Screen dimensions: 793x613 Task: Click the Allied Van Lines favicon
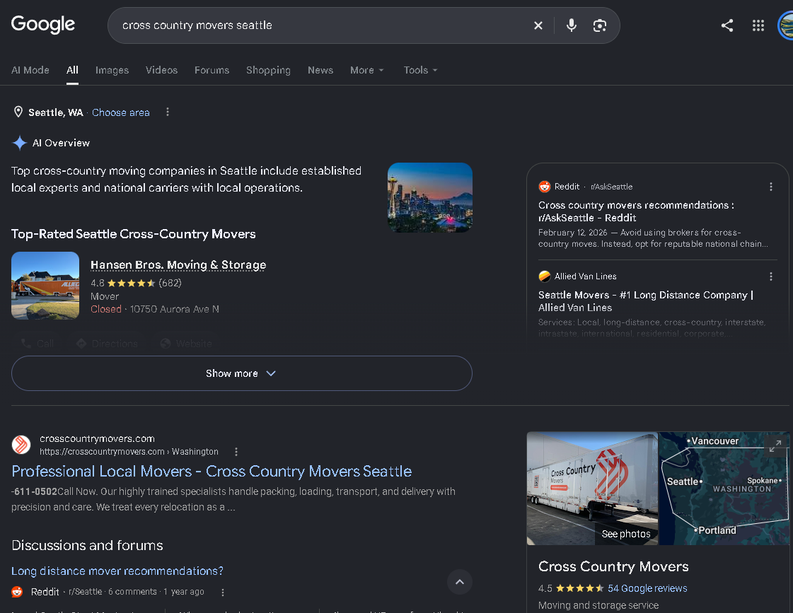point(544,276)
